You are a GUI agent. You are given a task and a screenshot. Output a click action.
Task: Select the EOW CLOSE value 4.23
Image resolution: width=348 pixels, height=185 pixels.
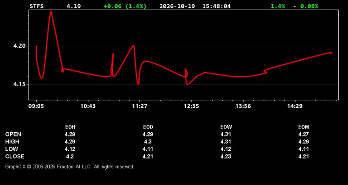click(x=226, y=156)
